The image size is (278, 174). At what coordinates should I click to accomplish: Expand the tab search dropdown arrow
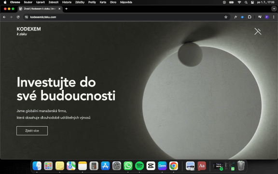pyautogui.click(x=274, y=9)
